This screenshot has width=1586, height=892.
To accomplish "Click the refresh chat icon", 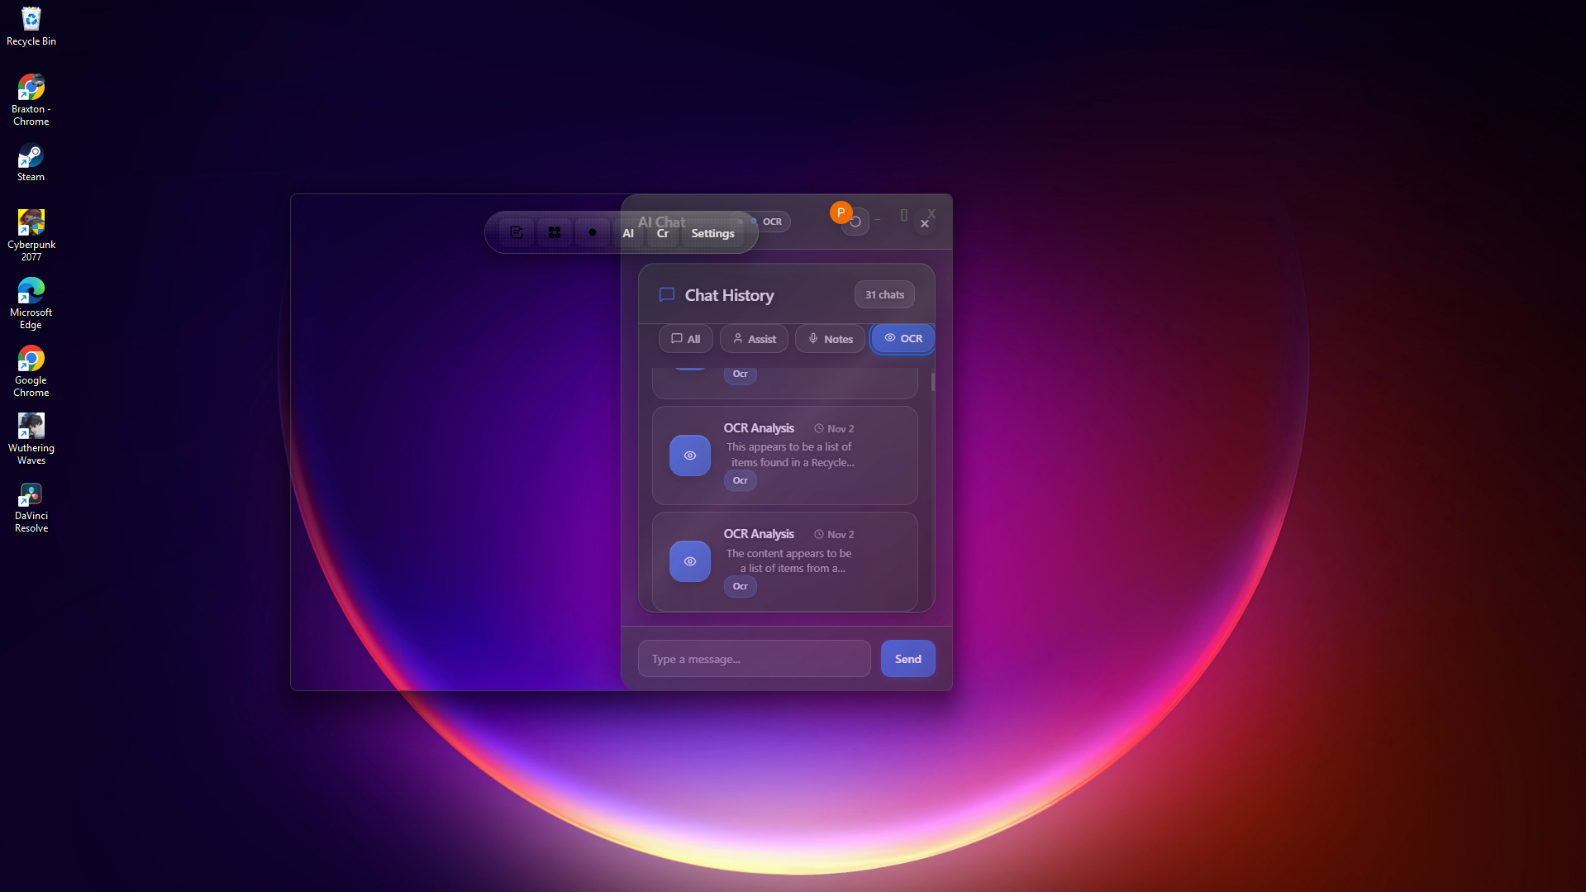I will point(855,222).
